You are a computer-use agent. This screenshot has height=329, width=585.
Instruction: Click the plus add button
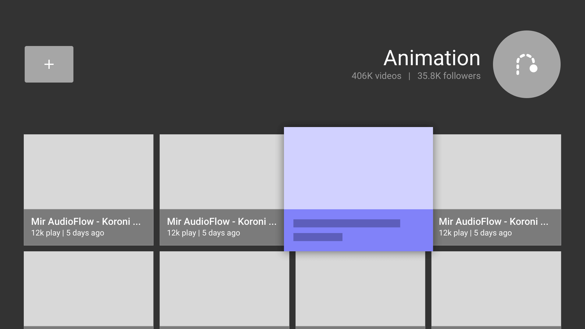[x=49, y=64]
